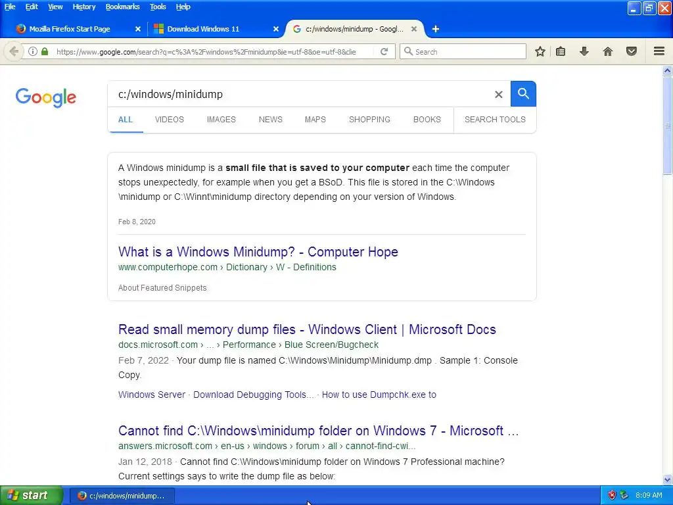Close the Google search results tab

pyautogui.click(x=414, y=29)
